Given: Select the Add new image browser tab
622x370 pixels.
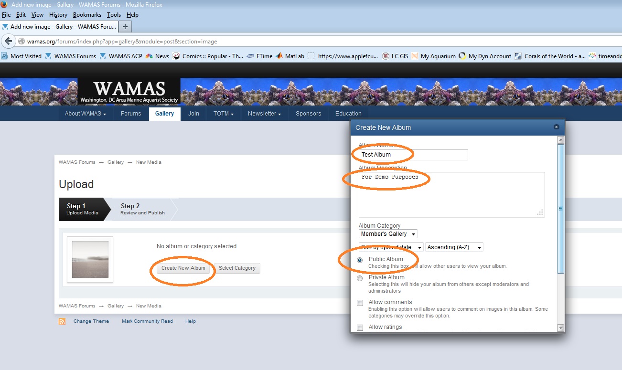Looking at the screenshot, I should tap(59, 27).
